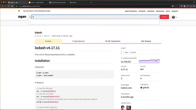Open Resources in top navigation

(160, 11)
